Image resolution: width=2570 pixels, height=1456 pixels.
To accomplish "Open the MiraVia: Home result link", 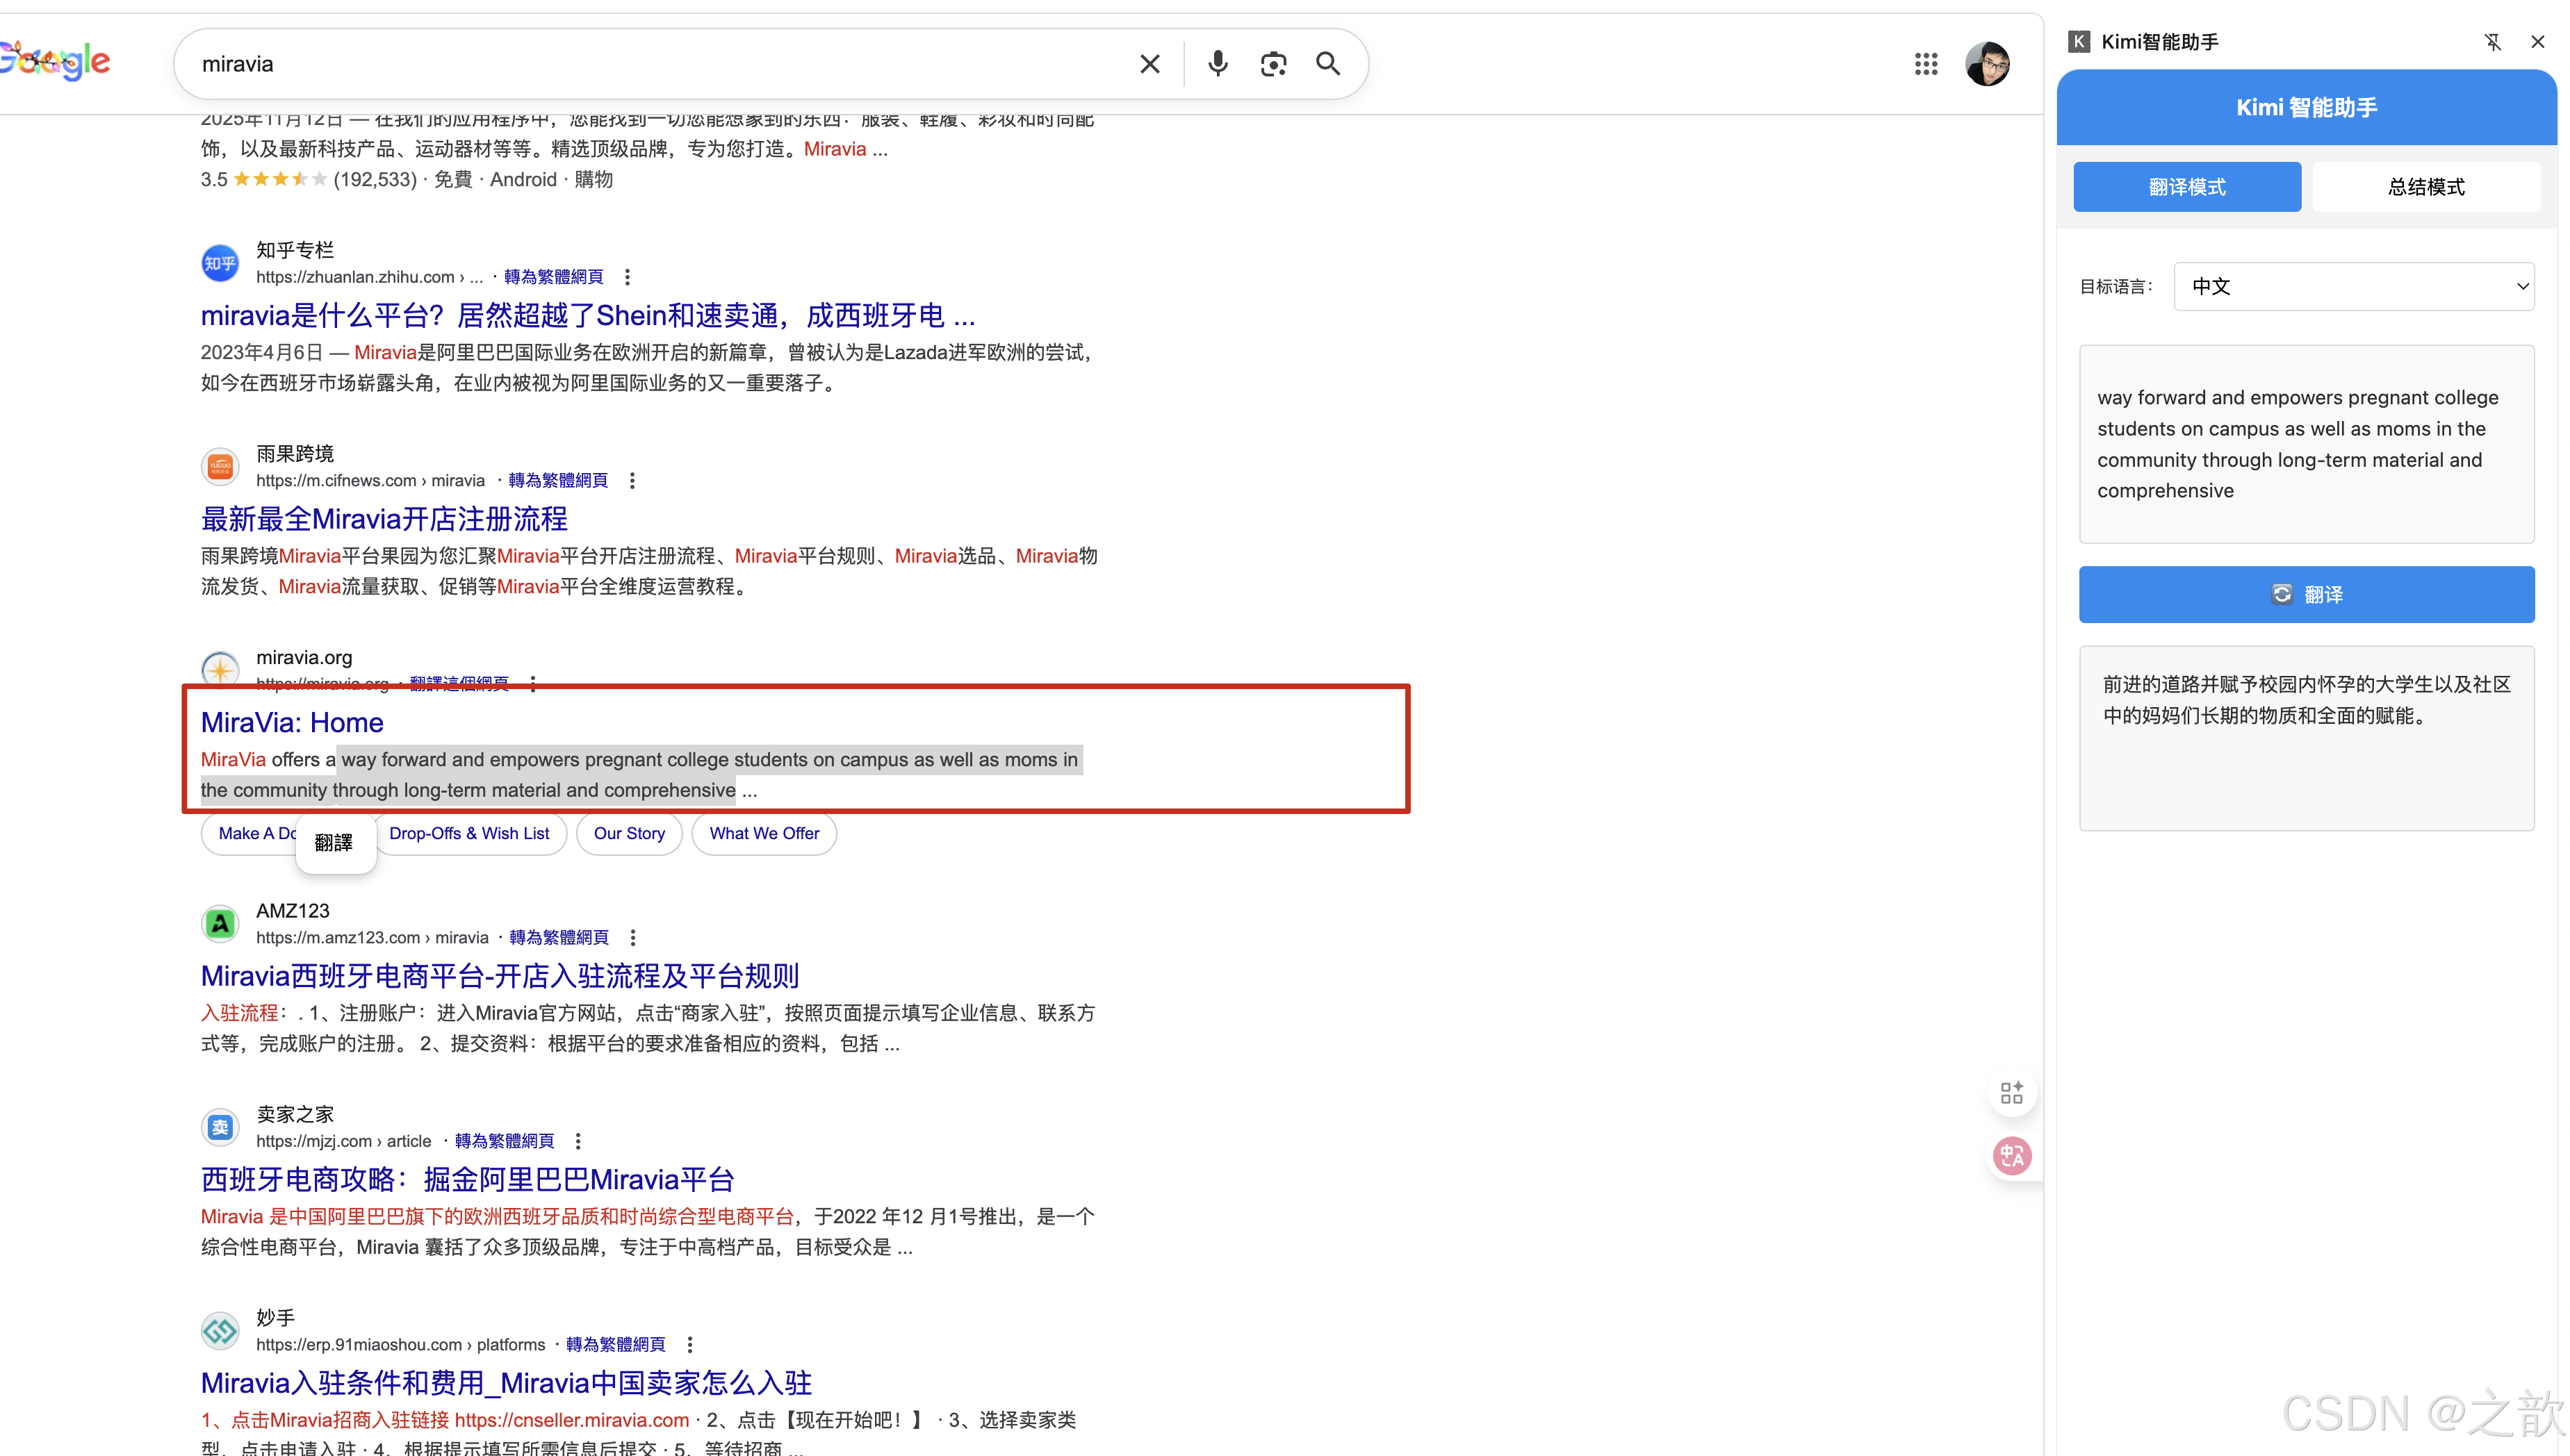I will click(292, 722).
